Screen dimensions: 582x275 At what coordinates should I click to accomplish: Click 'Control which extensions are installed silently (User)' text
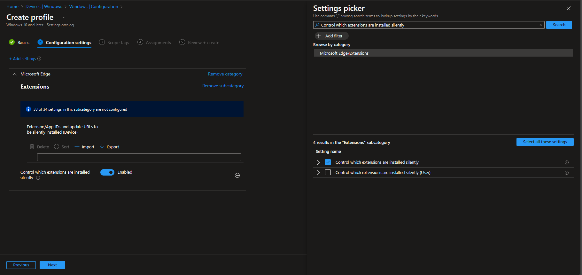[x=383, y=173]
